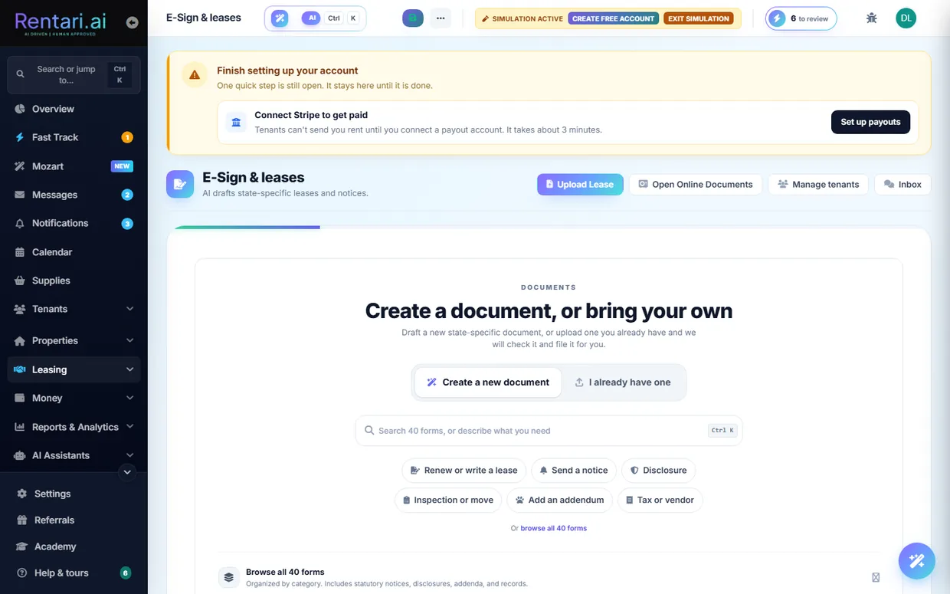Image resolution: width=950 pixels, height=594 pixels.
Task: Select the Create a new document tab
Action: pyautogui.click(x=488, y=382)
